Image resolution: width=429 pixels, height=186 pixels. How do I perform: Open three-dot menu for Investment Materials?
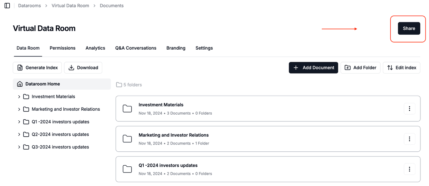(x=409, y=109)
